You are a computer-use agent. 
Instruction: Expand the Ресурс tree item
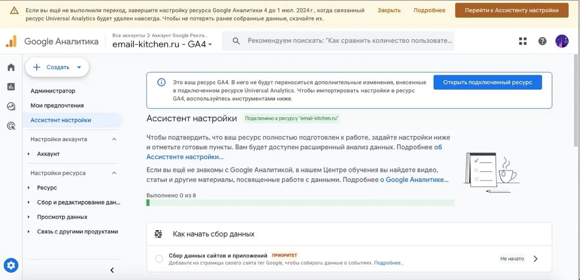point(29,188)
